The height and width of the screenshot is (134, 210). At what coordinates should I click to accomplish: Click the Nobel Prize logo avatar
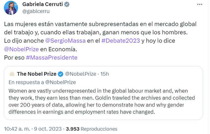pos(12,74)
